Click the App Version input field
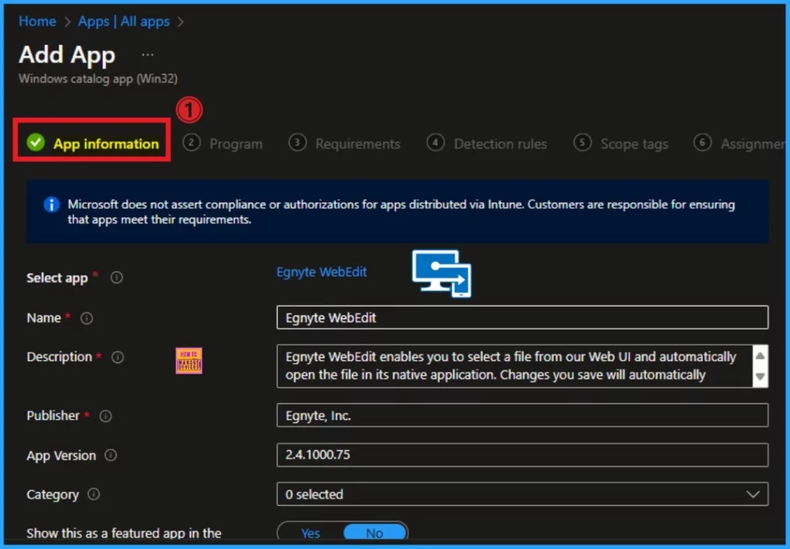Screen dimensions: 790x549 click(x=522, y=455)
